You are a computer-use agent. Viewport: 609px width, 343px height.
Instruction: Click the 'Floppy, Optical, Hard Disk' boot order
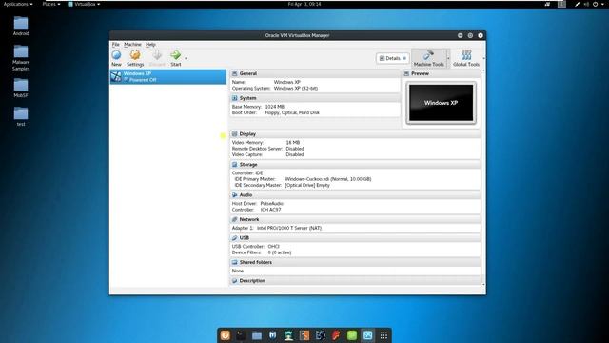pyautogui.click(x=292, y=112)
